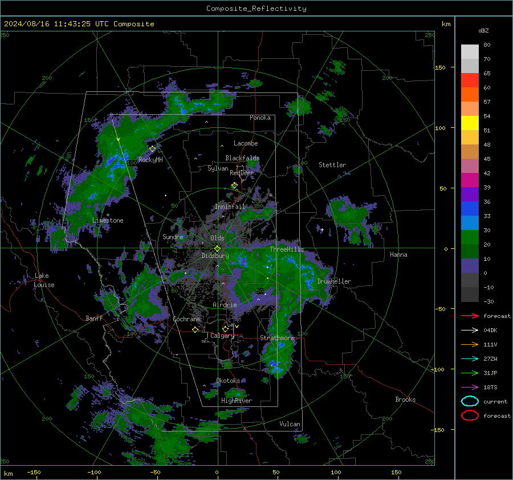This screenshot has height=480, width=513.
Task: Click the Drumheller location label
Action: pyautogui.click(x=334, y=281)
